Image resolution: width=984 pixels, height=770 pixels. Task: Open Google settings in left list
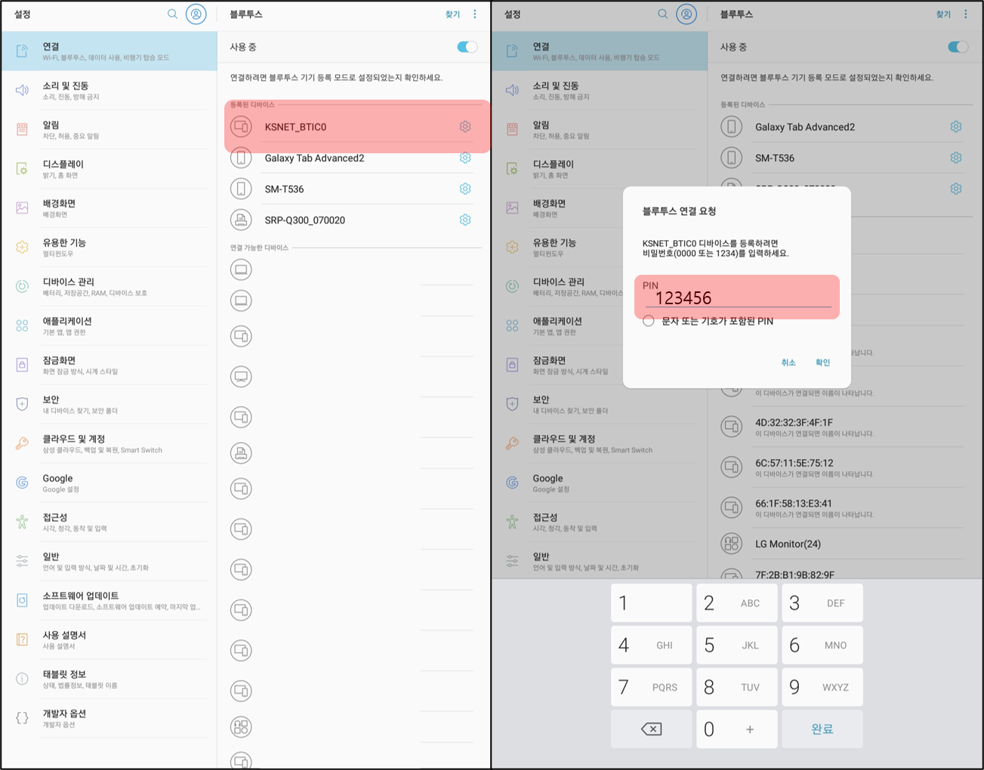(109, 483)
